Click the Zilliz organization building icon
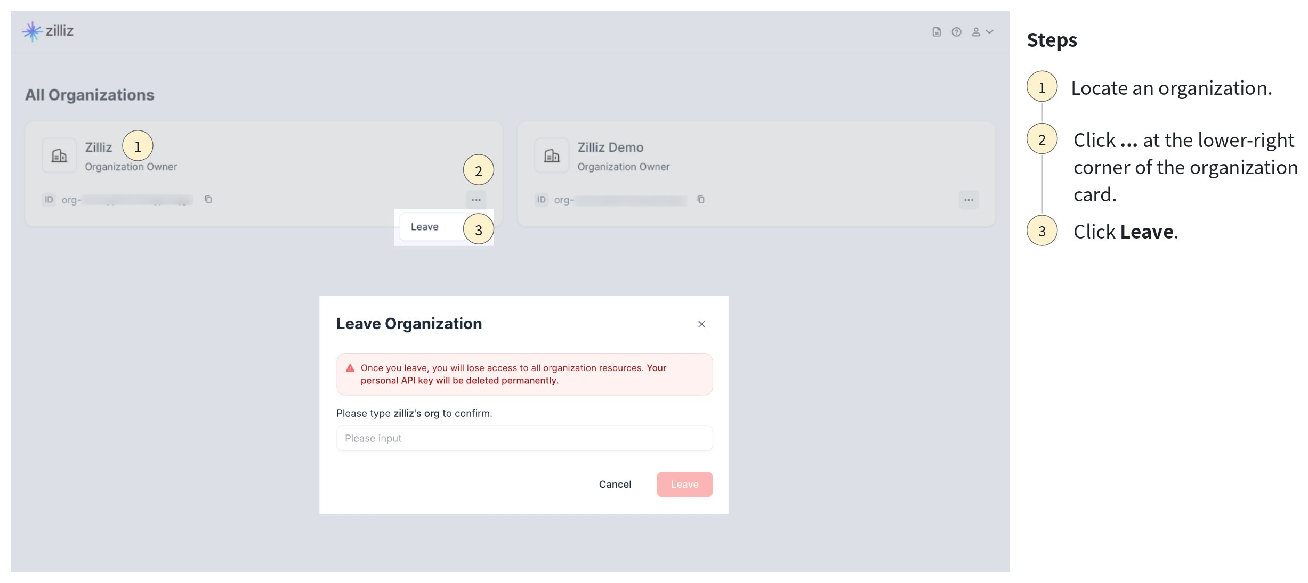The image size is (1308, 583). pos(59,155)
